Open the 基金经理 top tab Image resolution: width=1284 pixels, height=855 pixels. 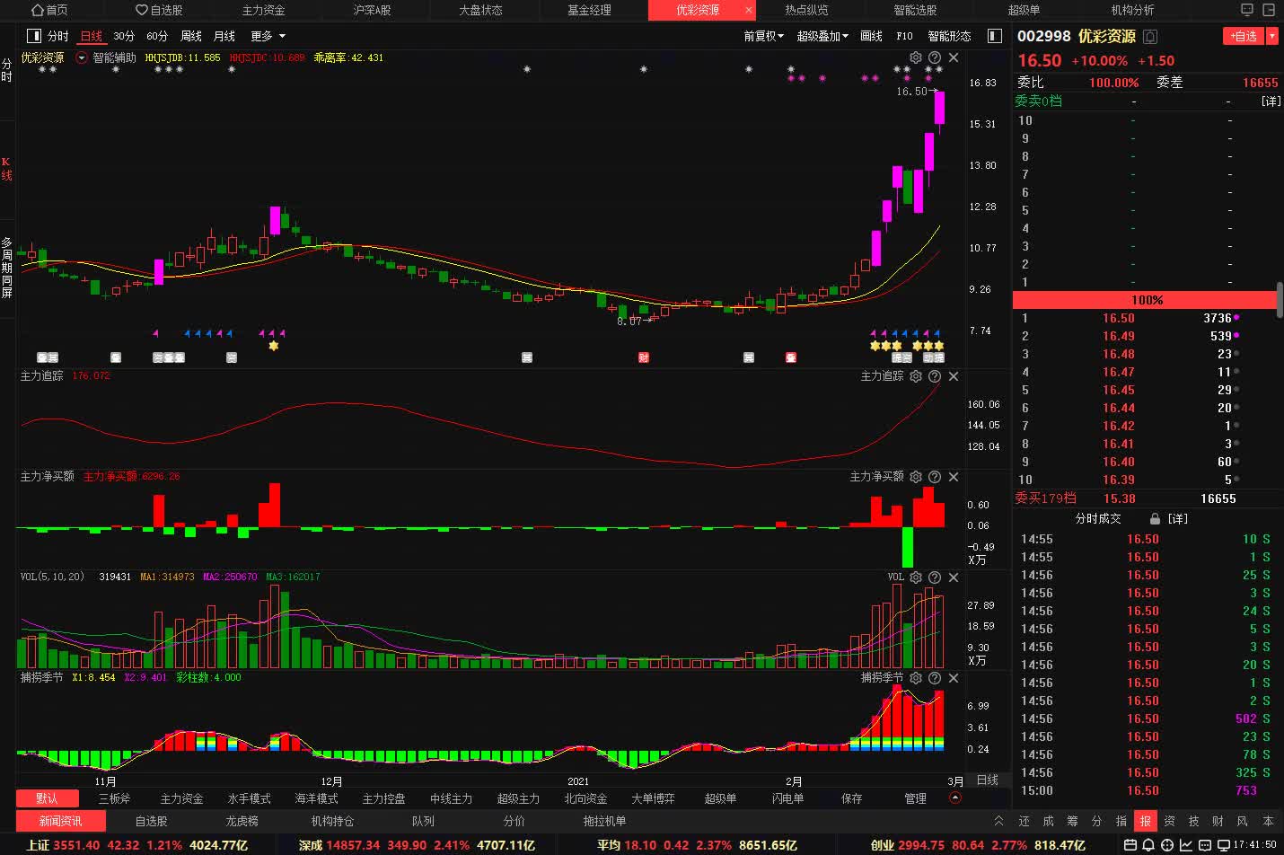point(589,10)
